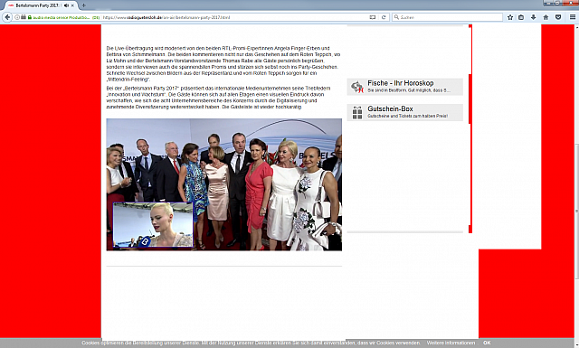The height and width of the screenshot is (348, 579).
Task: Save the page to Pocket
Action: coord(558,17)
